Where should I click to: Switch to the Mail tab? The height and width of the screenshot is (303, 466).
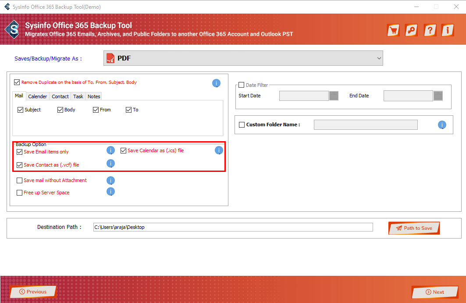coord(19,96)
